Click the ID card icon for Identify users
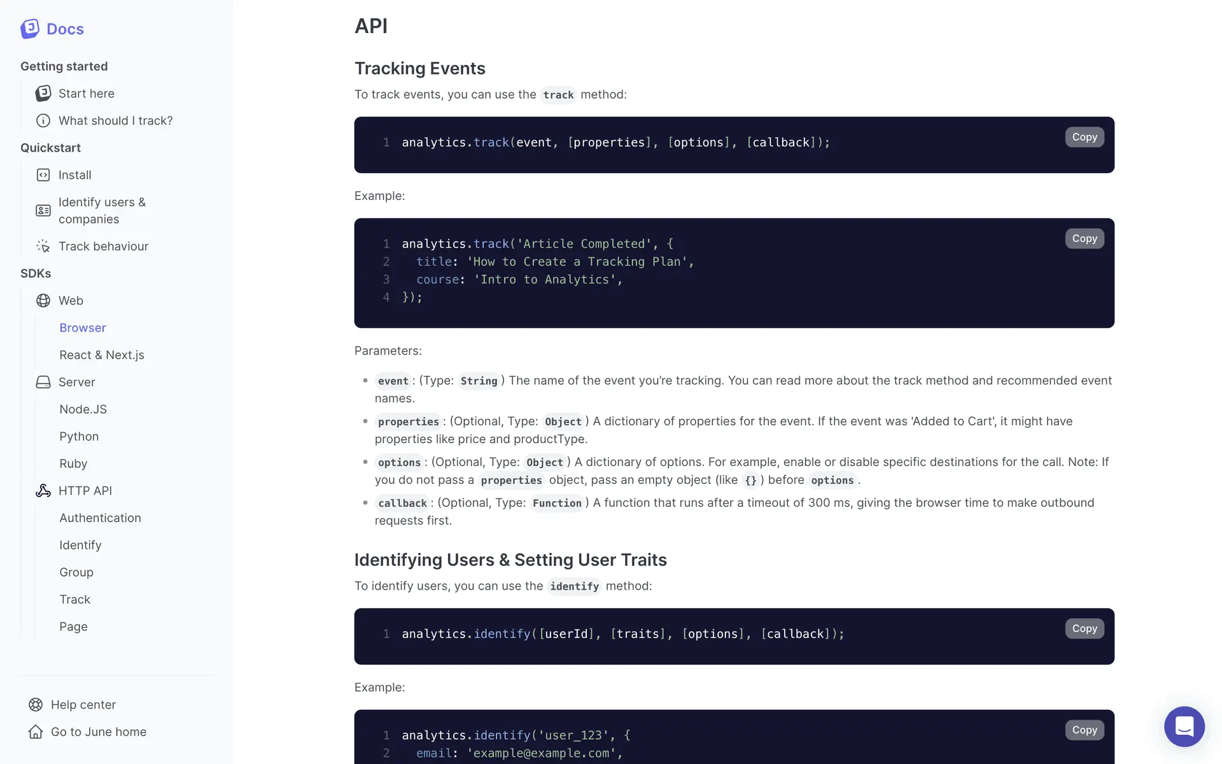This screenshot has width=1222, height=764. (x=43, y=211)
